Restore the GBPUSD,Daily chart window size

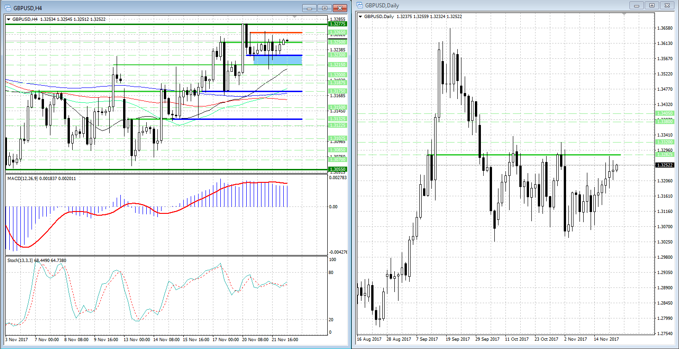(x=652, y=5)
